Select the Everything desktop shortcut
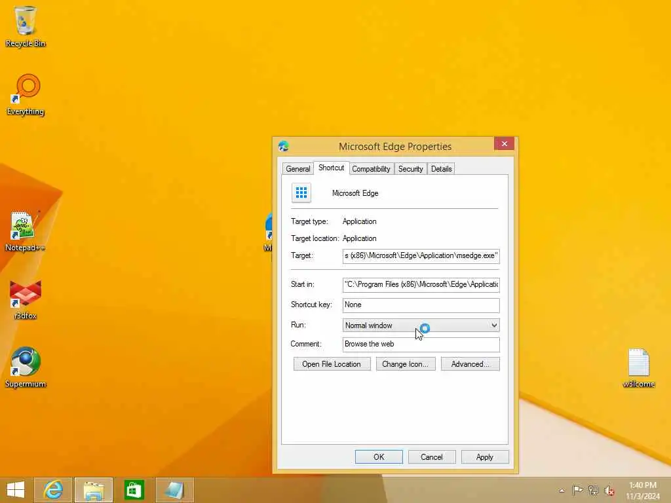 point(26,94)
